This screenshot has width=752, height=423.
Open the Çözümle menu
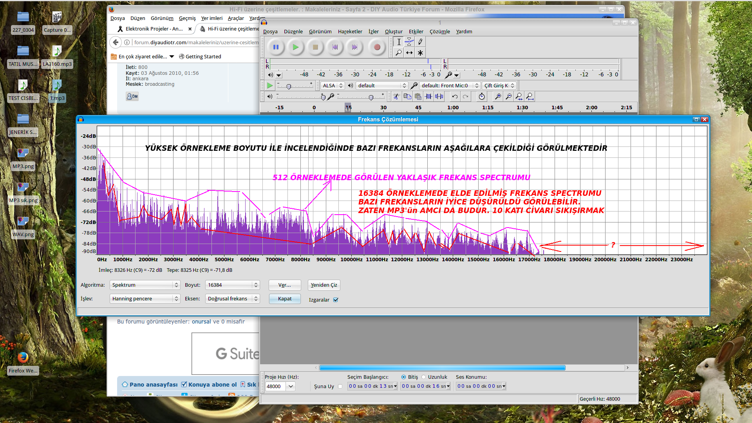pos(439,32)
